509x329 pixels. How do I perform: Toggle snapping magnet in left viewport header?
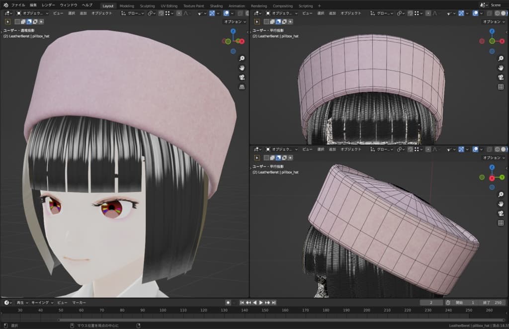(x=161, y=13)
